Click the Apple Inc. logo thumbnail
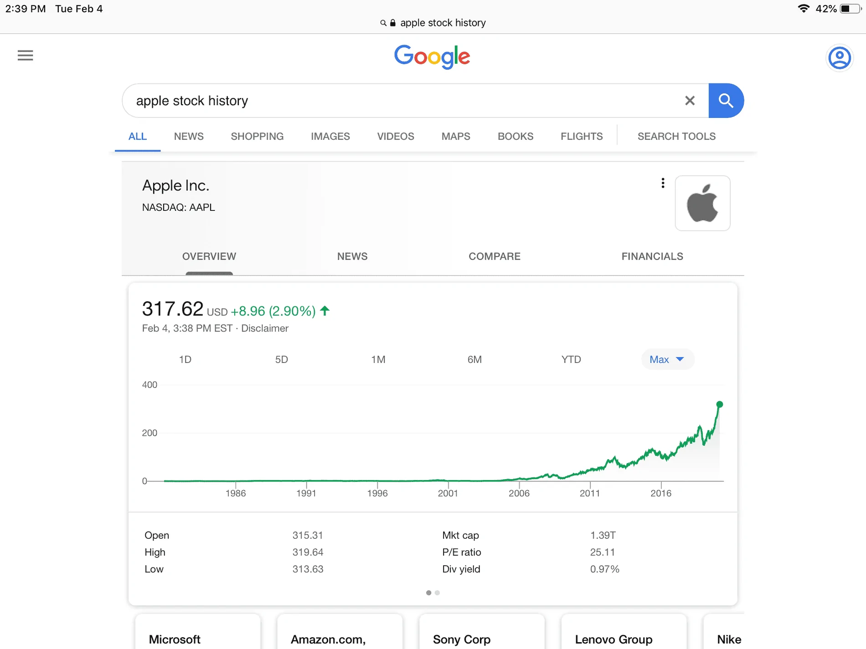Viewport: 866px width, 649px height. tap(702, 203)
